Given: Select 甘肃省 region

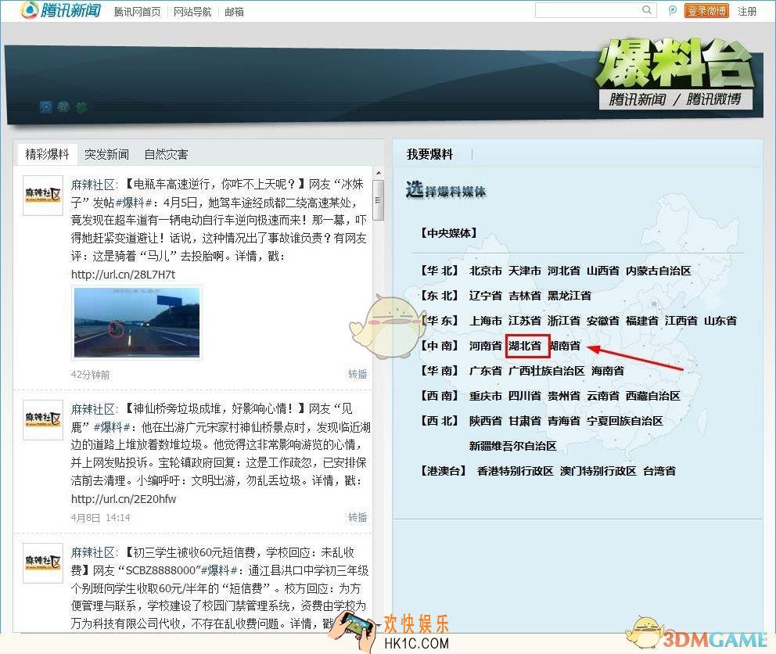Looking at the screenshot, I should point(525,421).
